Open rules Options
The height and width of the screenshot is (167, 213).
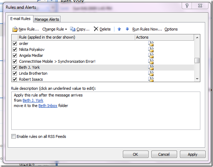click(171, 29)
